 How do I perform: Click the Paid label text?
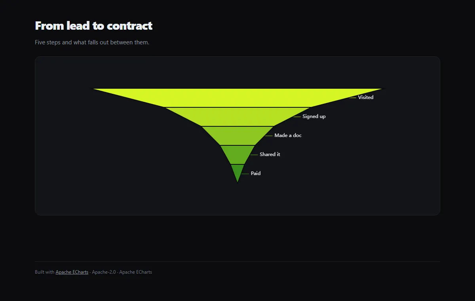tap(256, 173)
